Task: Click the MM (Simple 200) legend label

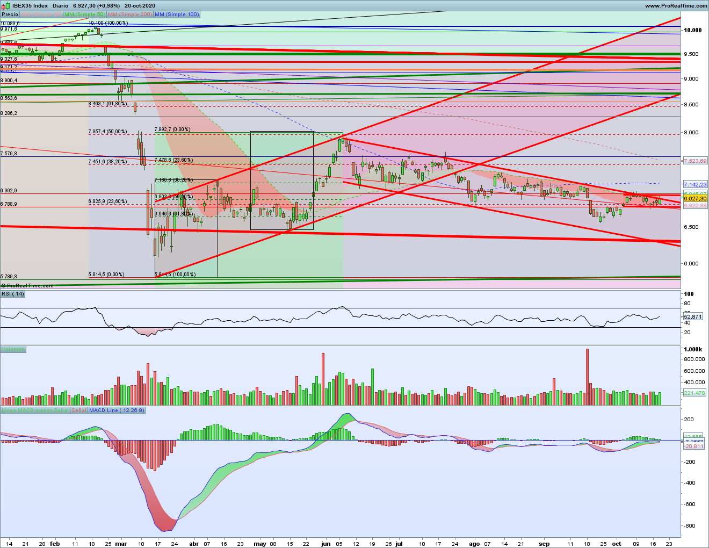Action: (x=130, y=15)
